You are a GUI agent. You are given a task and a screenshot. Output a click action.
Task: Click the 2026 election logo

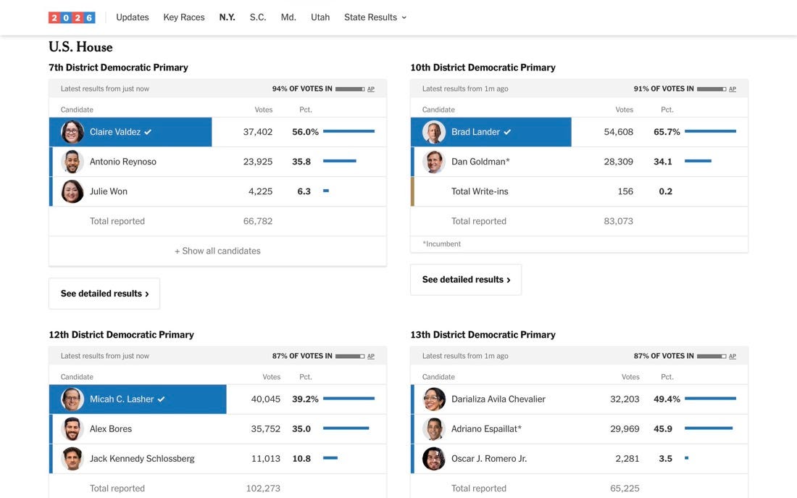tap(72, 17)
